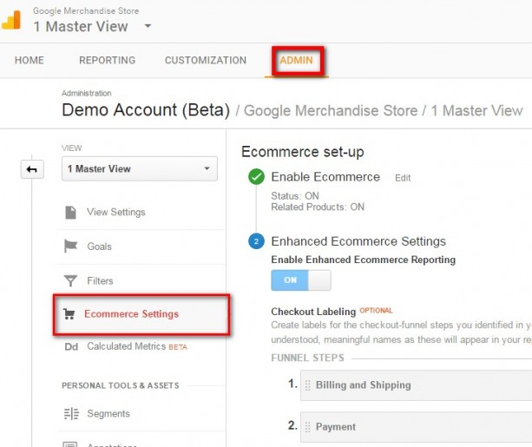The image size is (532, 447).
Task: Click the back arrow button beside View column
Action: tap(32, 169)
